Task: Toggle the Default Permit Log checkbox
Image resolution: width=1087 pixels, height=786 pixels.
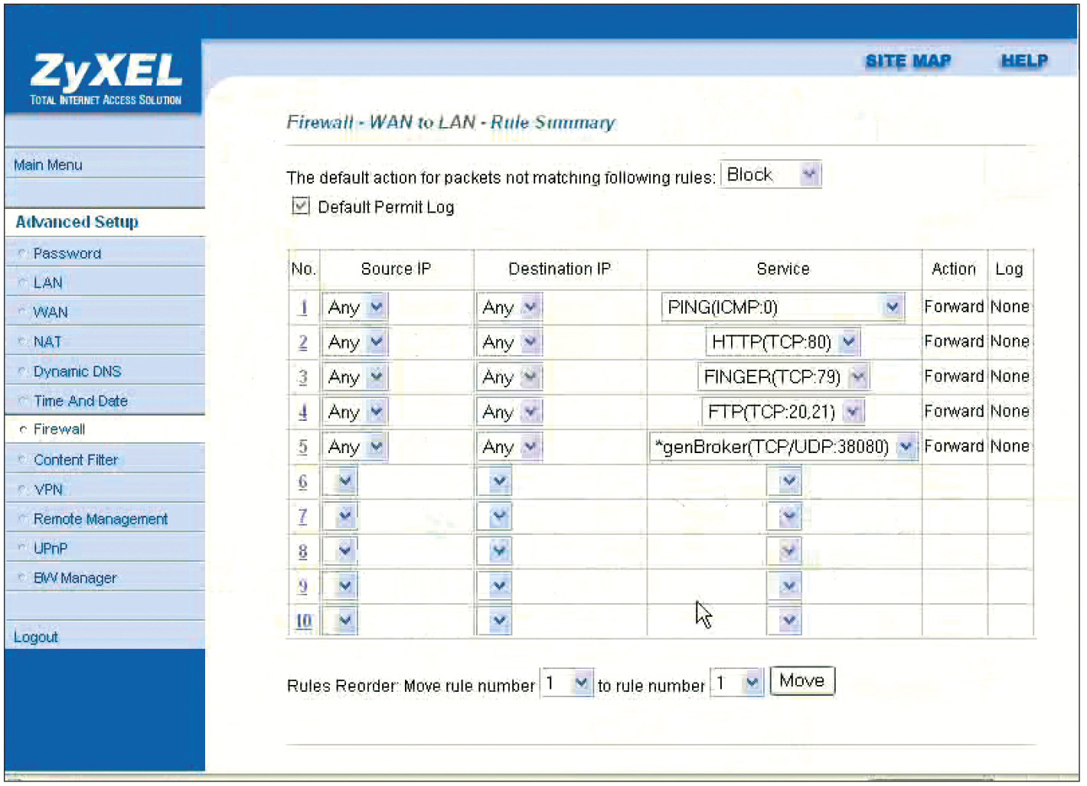Action: click(x=300, y=206)
